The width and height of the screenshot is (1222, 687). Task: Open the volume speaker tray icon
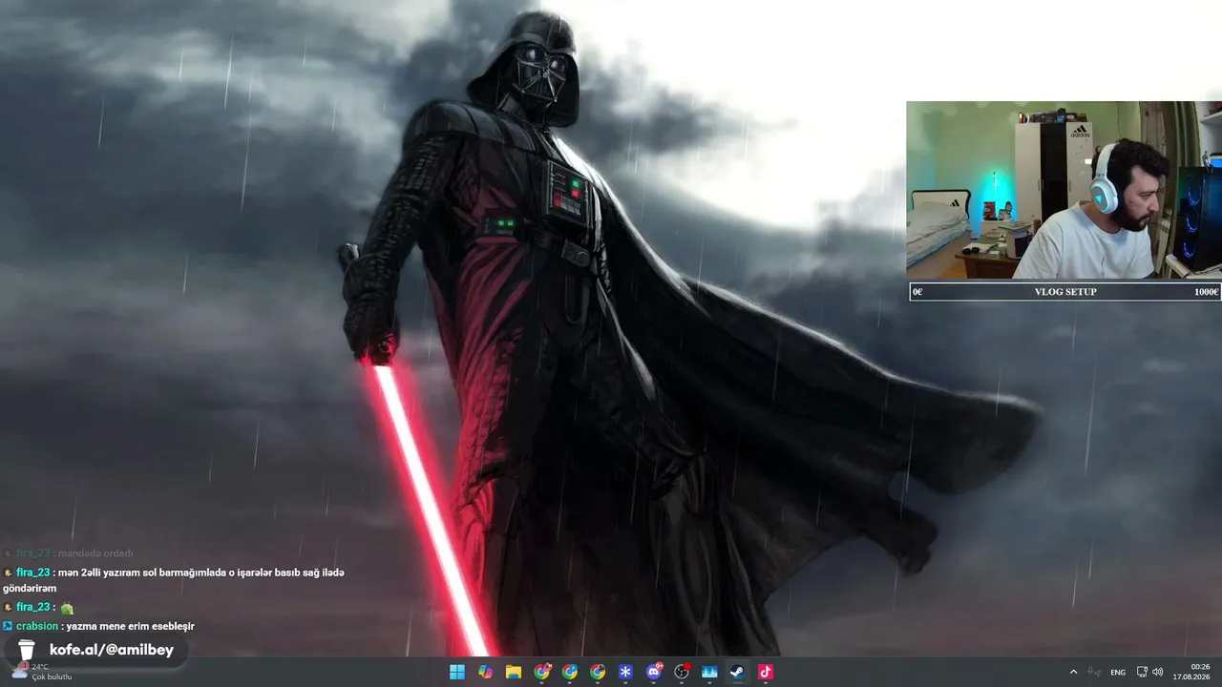click(1157, 672)
